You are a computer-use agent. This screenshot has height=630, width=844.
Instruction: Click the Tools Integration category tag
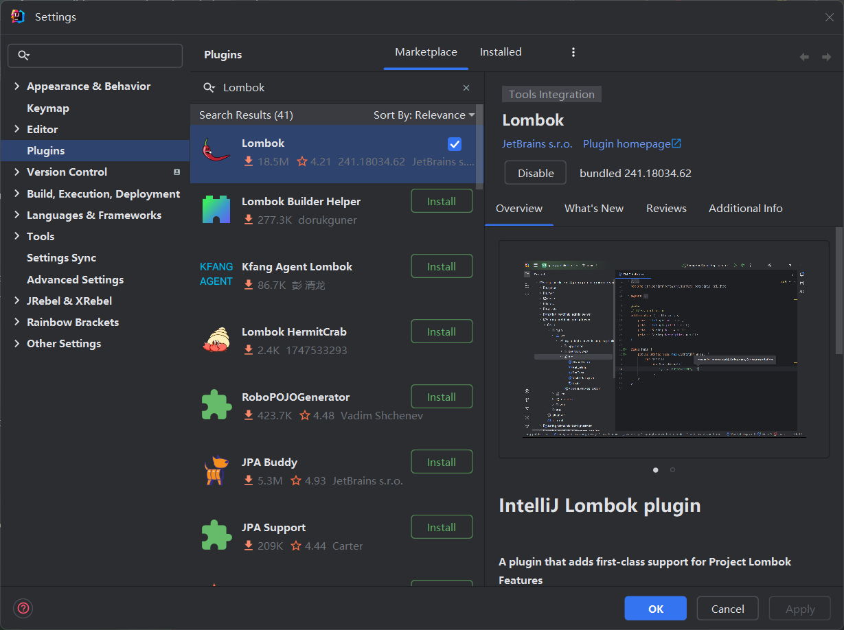pyautogui.click(x=551, y=95)
